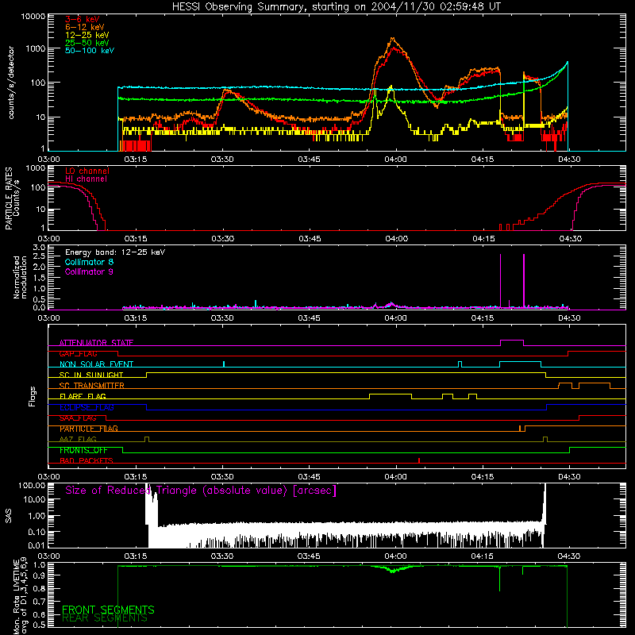Click the SC_IN_SUNLIGHT flag label
The image size is (635, 635).
(91, 375)
